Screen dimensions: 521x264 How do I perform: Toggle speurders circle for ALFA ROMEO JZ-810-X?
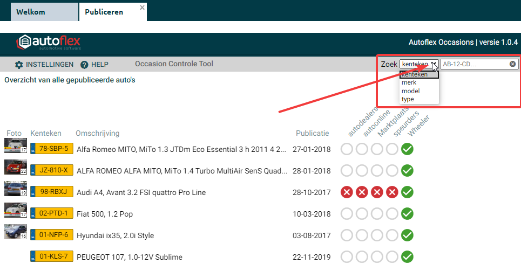[x=393, y=171]
